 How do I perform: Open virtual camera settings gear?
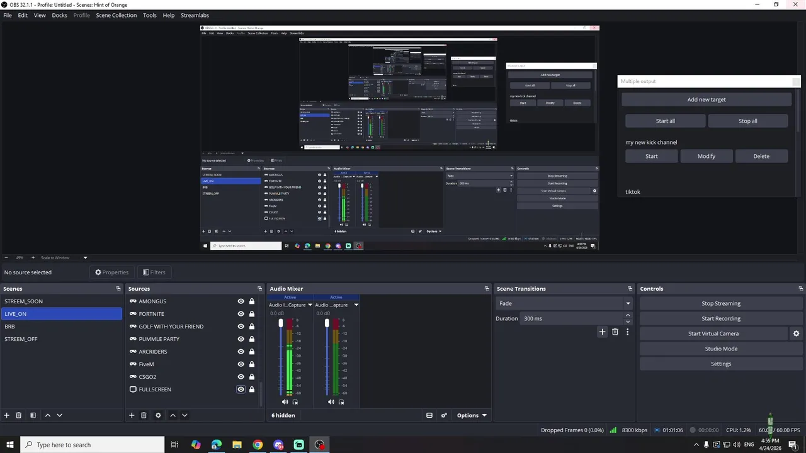tap(796, 333)
